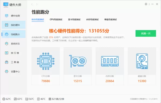161x103 pixels.
Task: Open 设置中心 settings center
Action: click(14, 72)
